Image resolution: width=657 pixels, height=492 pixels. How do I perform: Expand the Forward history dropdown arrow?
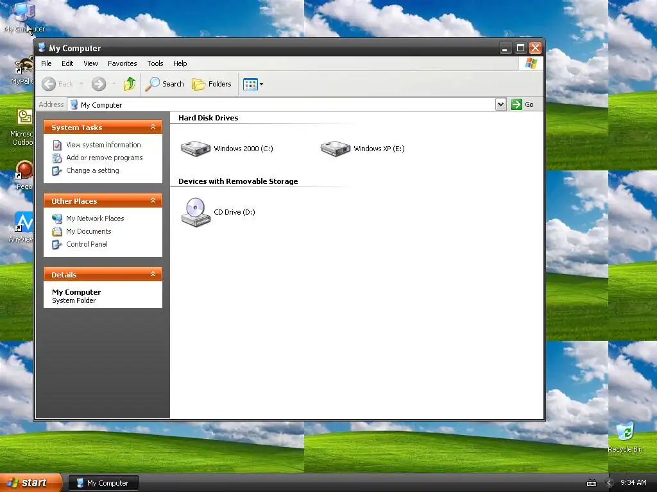click(x=114, y=84)
